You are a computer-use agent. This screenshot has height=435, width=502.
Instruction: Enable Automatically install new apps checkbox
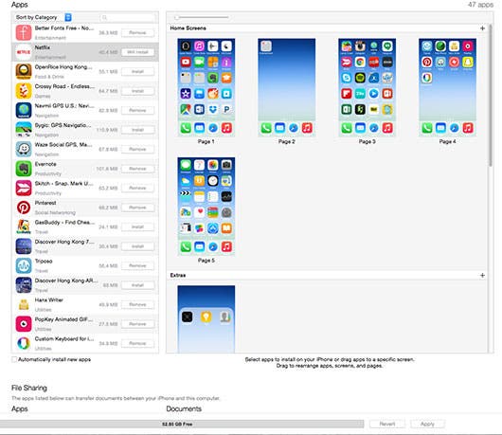tap(14, 359)
